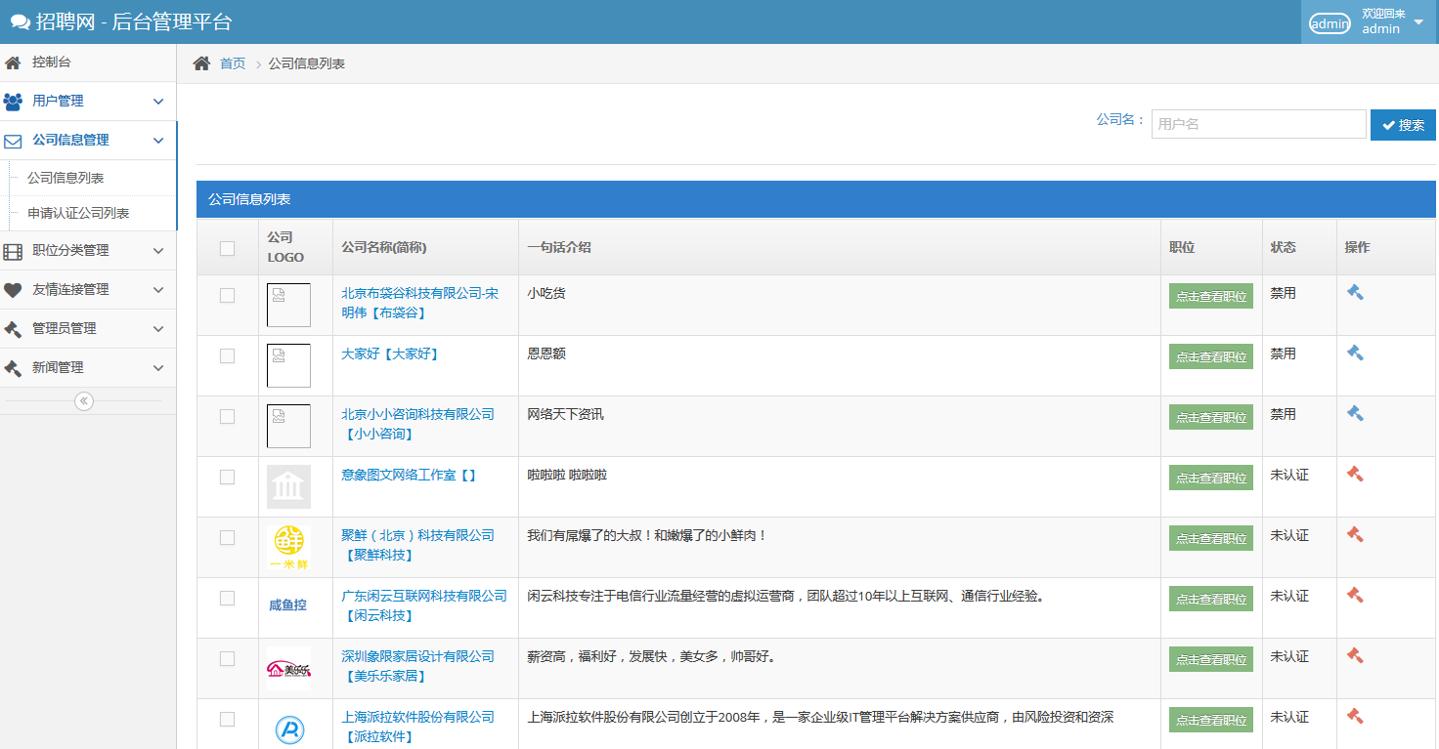The width and height of the screenshot is (1439, 749).
Task: Select checkbox for 意象图文网络工作室 row
Action: 228,477
